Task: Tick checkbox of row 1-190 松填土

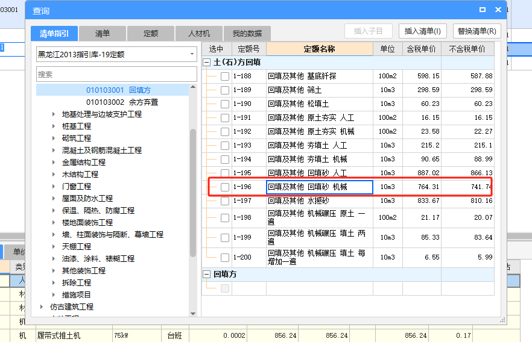Action: point(224,104)
